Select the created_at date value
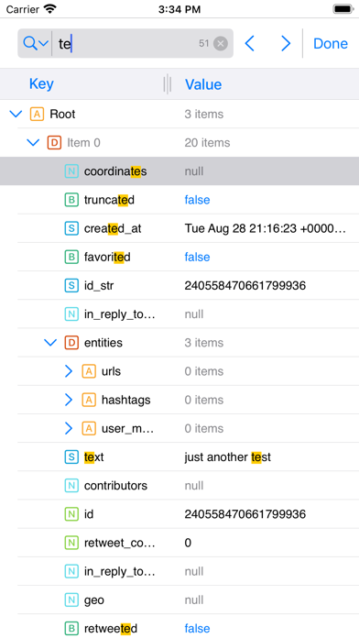 (x=265, y=228)
